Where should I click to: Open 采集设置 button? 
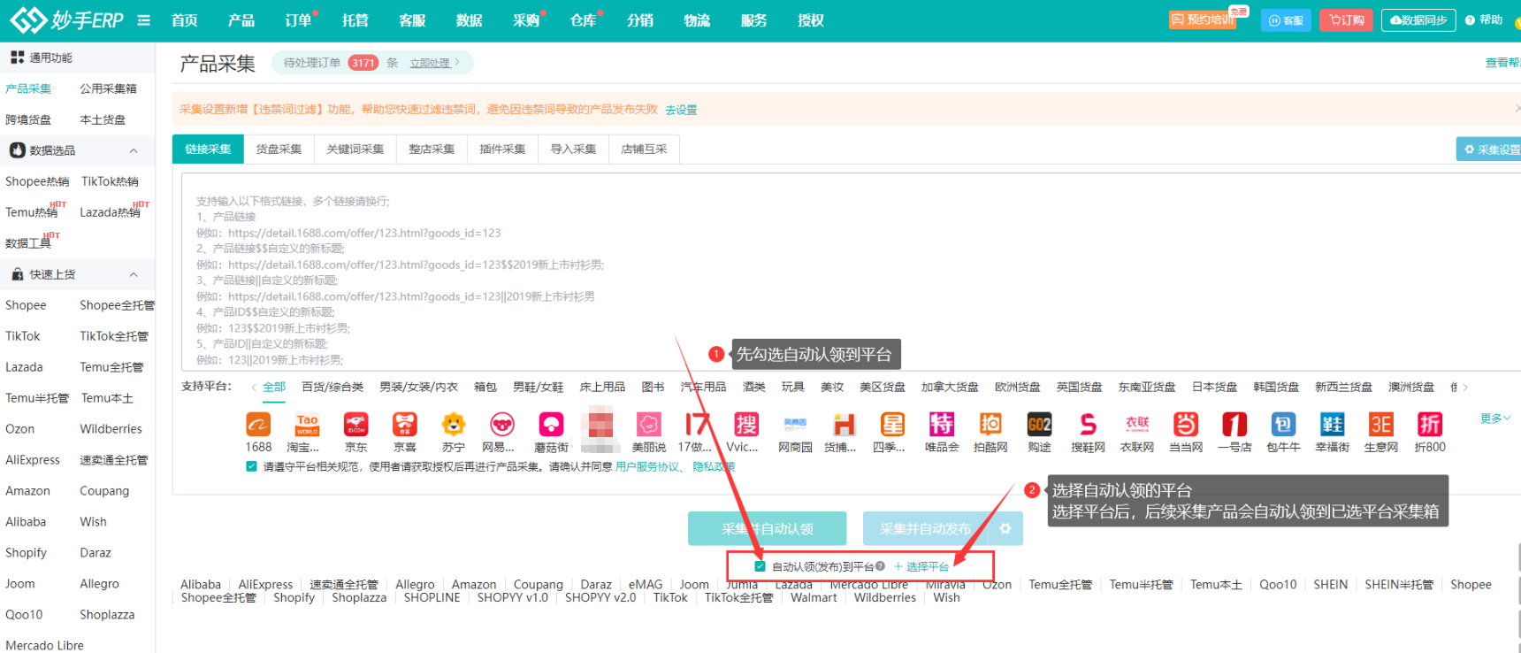(1489, 150)
